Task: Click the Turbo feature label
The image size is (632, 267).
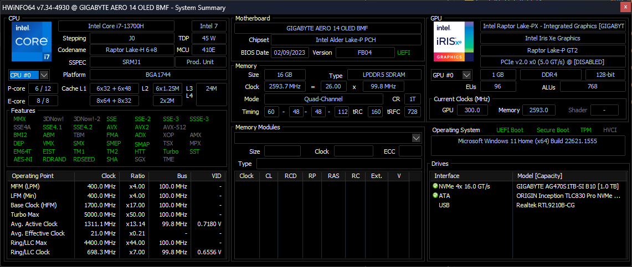Action: [x=171, y=151]
